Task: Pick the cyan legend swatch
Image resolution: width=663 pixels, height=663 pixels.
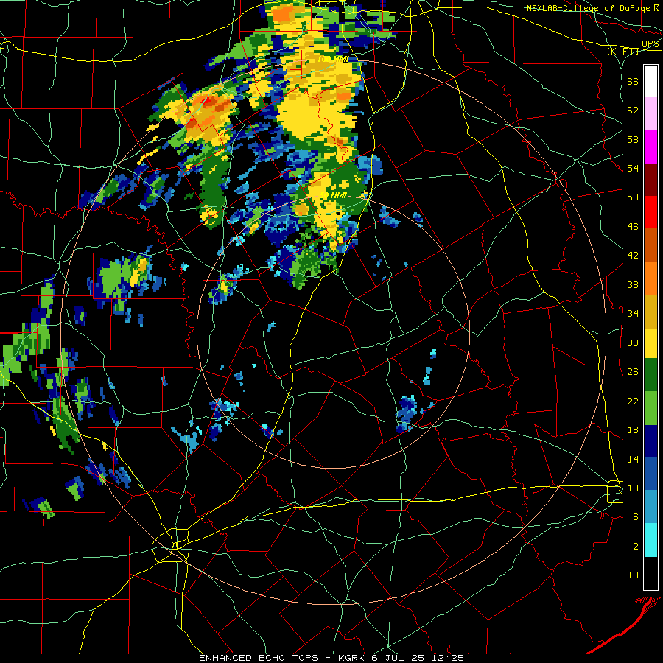Action: [x=650, y=540]
